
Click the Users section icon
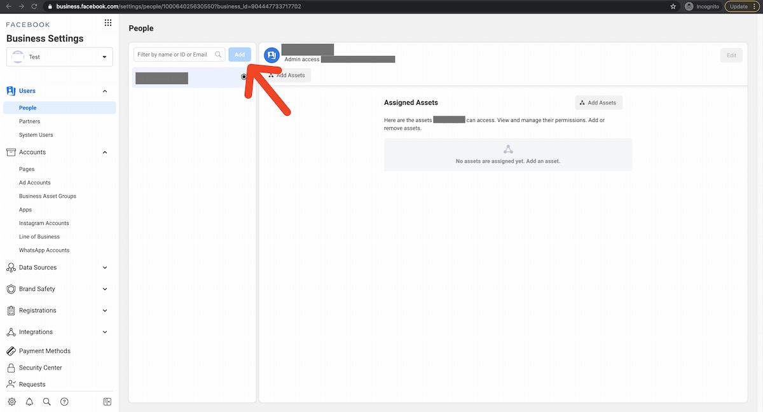tap(11, 91)
